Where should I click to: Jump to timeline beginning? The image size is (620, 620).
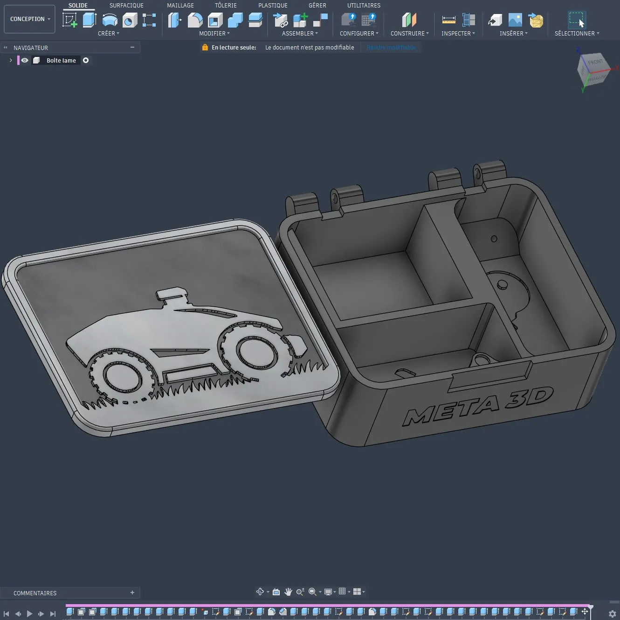point(6,614)
